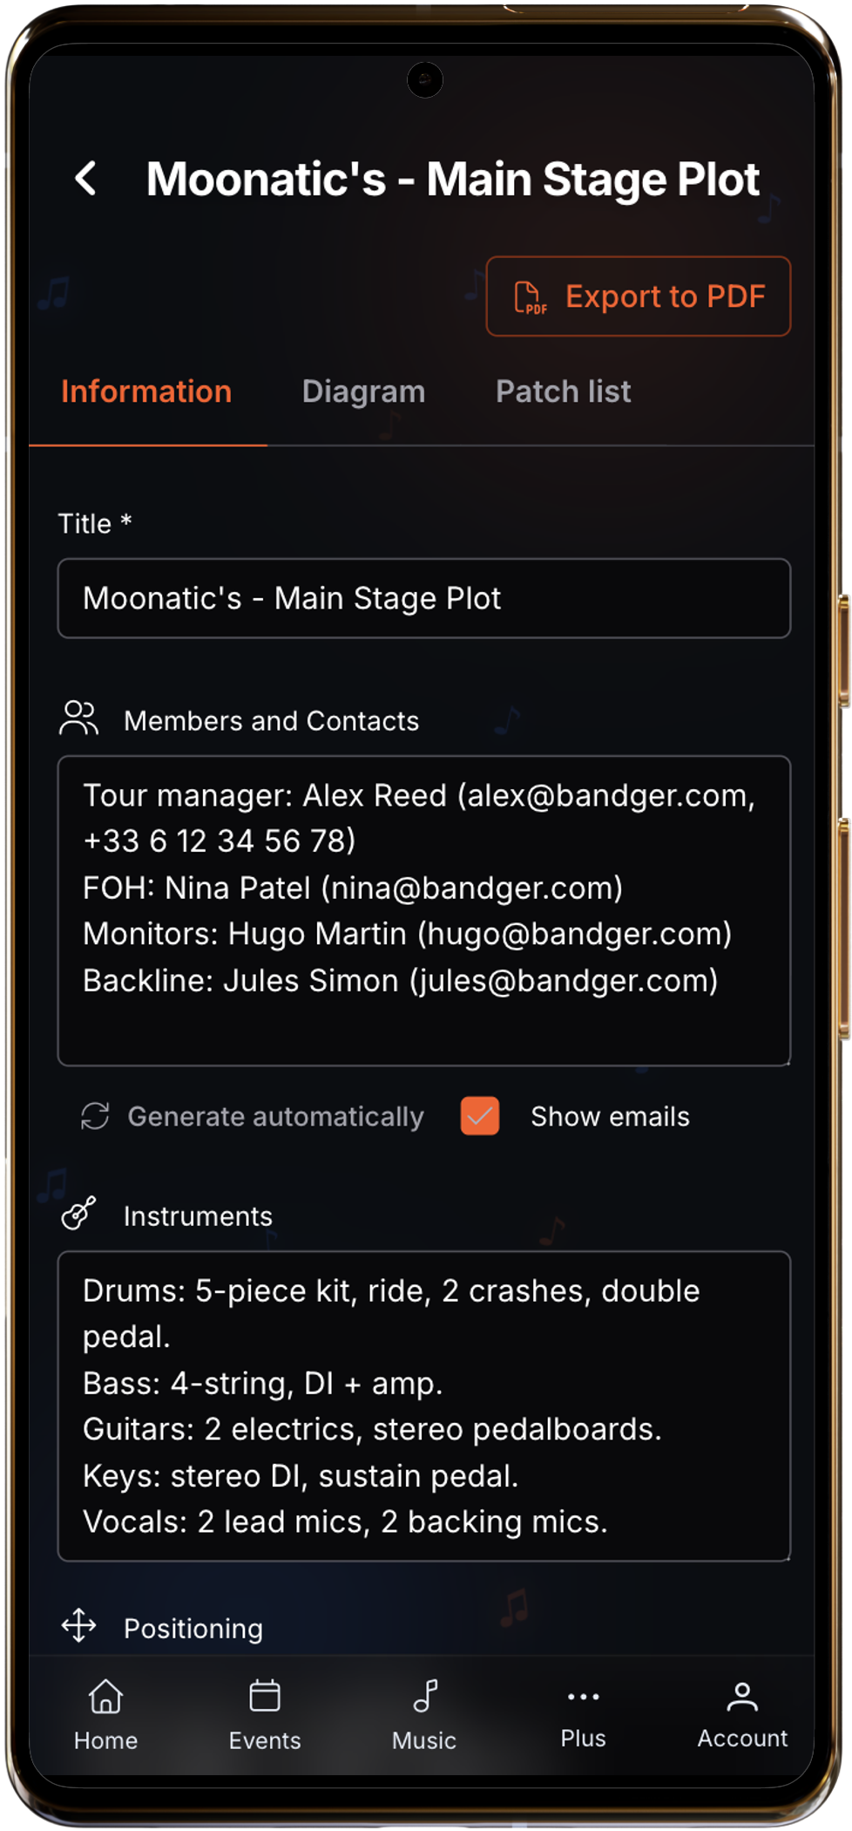Click the Instruments guitar icon
This screenshot has height=1831, width=852.
tap(78, 1214)
